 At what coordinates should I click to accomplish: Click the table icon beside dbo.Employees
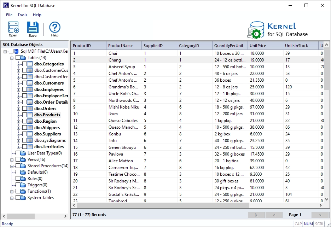click(x=30, y=89)
